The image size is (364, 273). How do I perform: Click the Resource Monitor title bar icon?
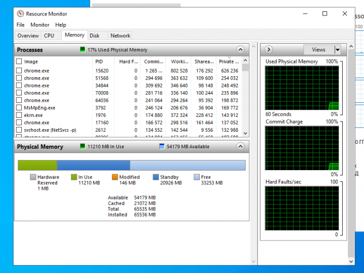20,14
